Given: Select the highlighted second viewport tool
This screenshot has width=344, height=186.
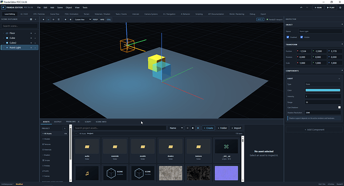Looking at the screenshot, I should (48, 19).
